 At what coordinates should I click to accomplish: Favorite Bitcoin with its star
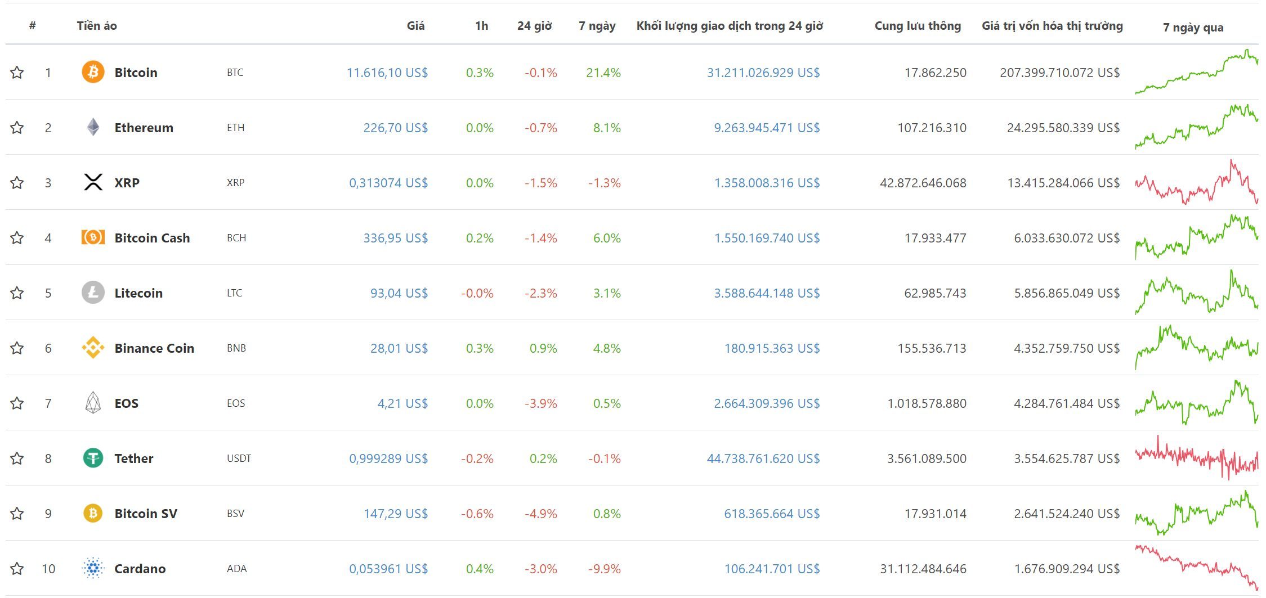[17, 72]
